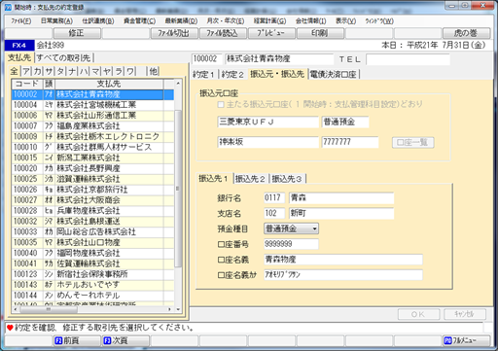Screen dimensions: 498x351
Task: Click the OK button
Action: click(x=418, y=314)
